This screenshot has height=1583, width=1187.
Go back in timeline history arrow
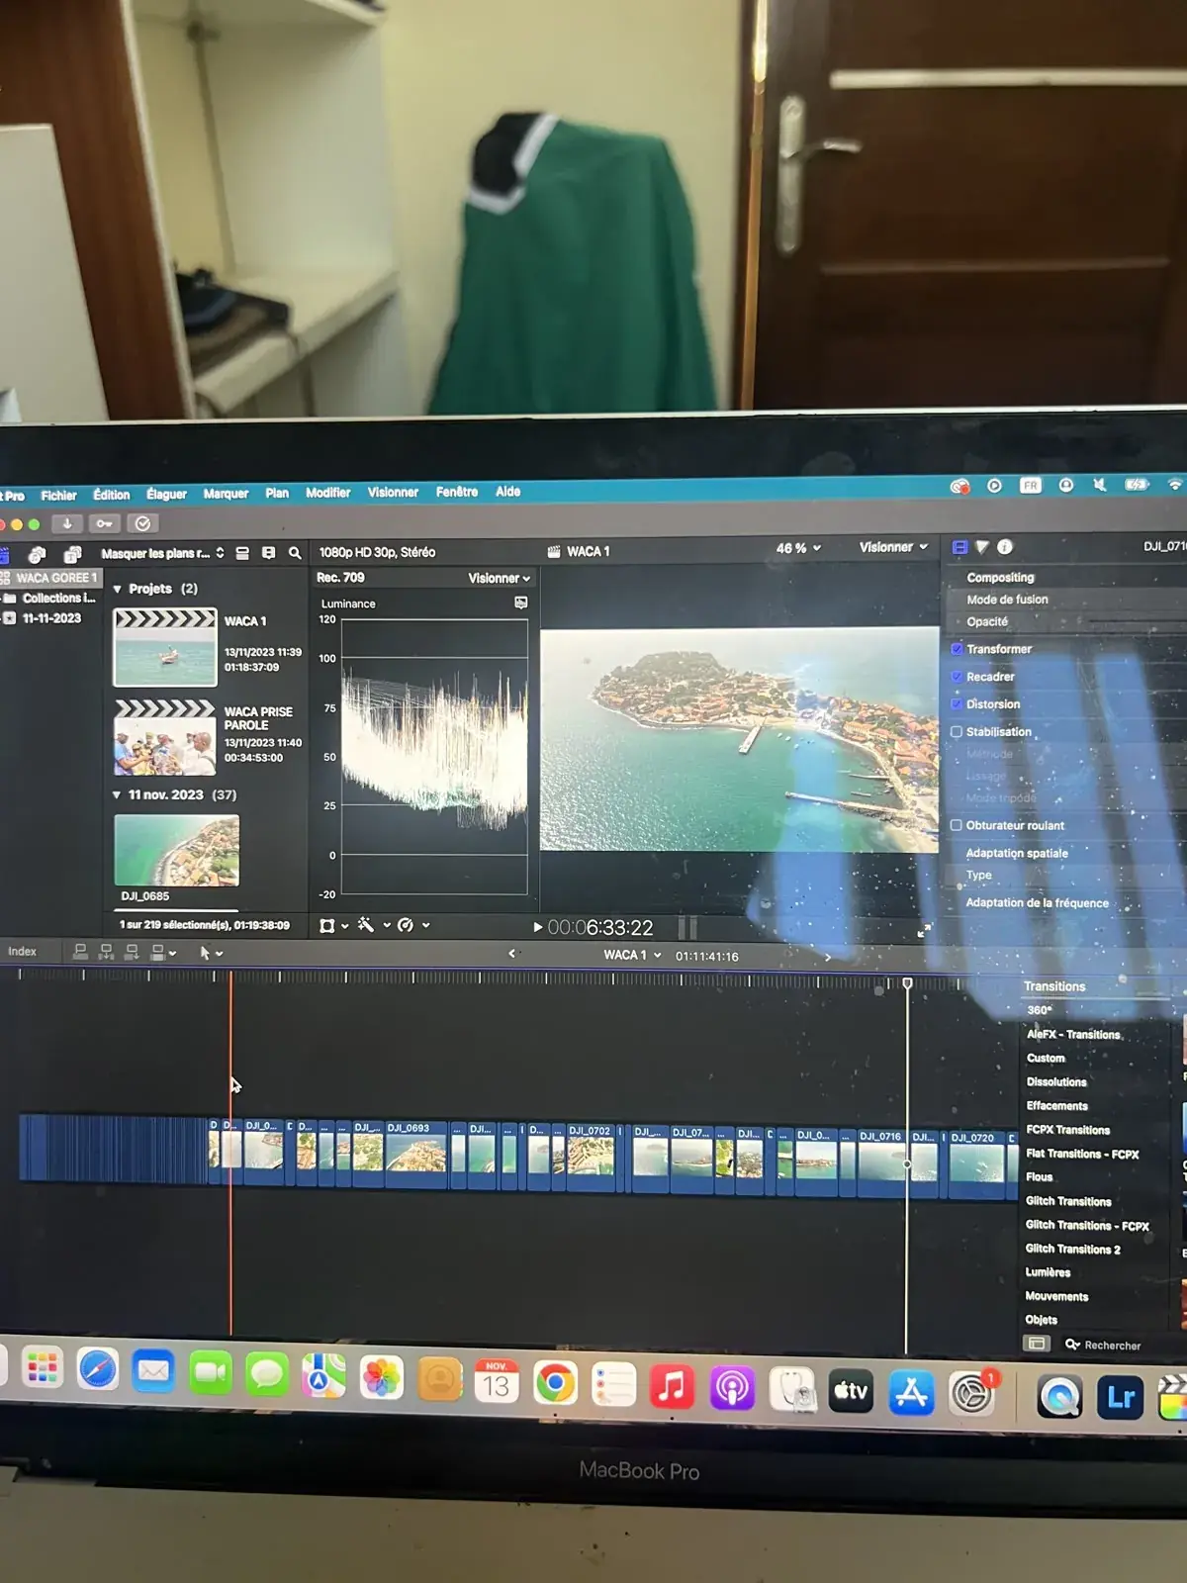click(x=511, y=954)
